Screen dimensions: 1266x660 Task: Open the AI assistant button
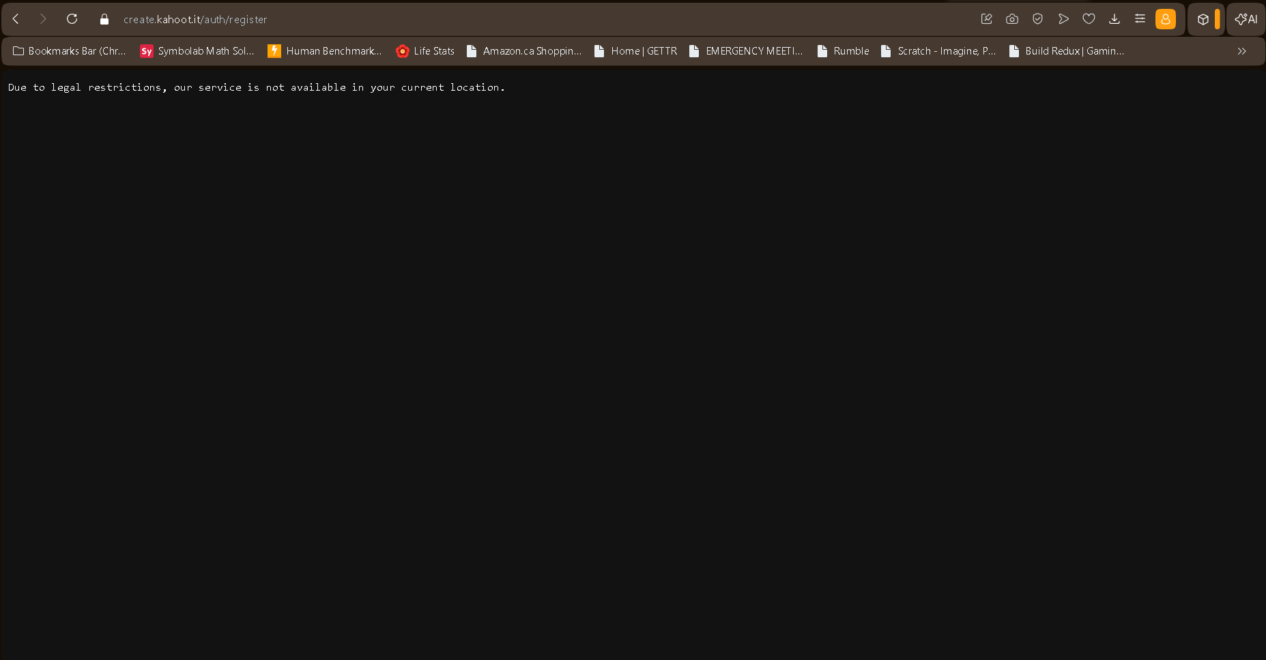(1246, 19)
